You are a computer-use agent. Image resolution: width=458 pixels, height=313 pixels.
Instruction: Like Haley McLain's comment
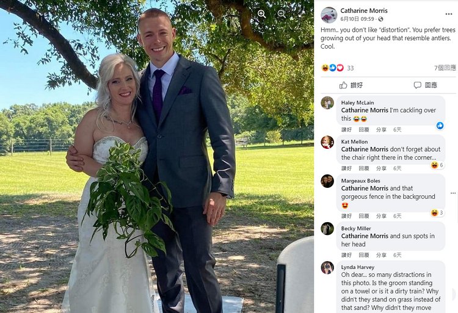(x=346, y=129)
